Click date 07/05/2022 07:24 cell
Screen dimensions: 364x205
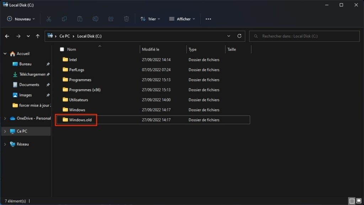(x=156, y=70)
